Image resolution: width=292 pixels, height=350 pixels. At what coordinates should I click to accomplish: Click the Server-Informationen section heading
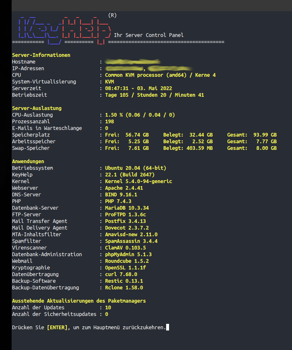tap(41, 55)
